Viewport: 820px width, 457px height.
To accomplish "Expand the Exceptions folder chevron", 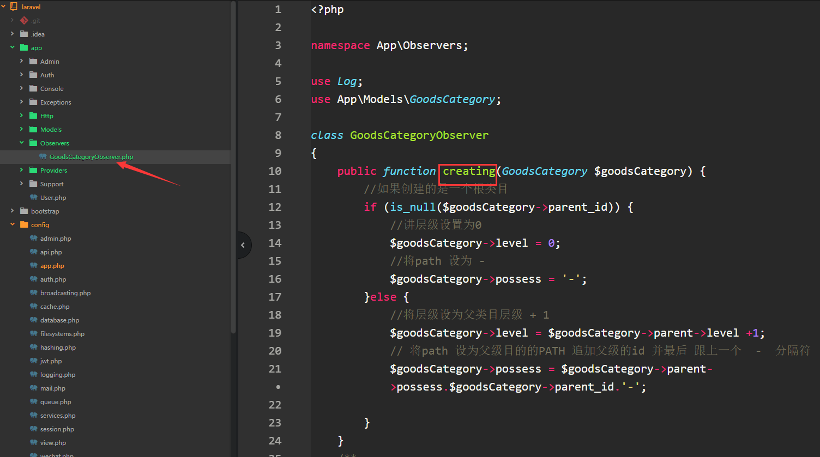I will (x=21, y=102).
